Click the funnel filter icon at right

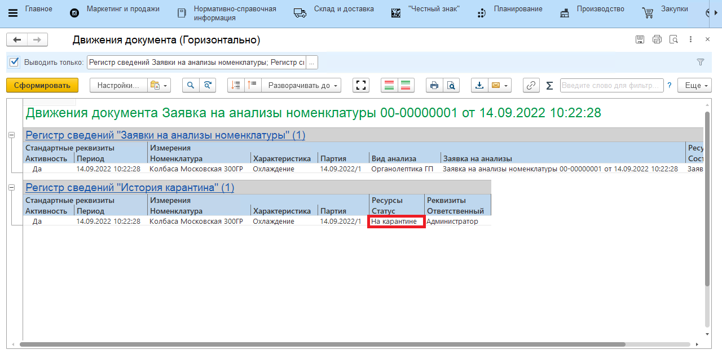pyautogui.click(x=701, y=62)
